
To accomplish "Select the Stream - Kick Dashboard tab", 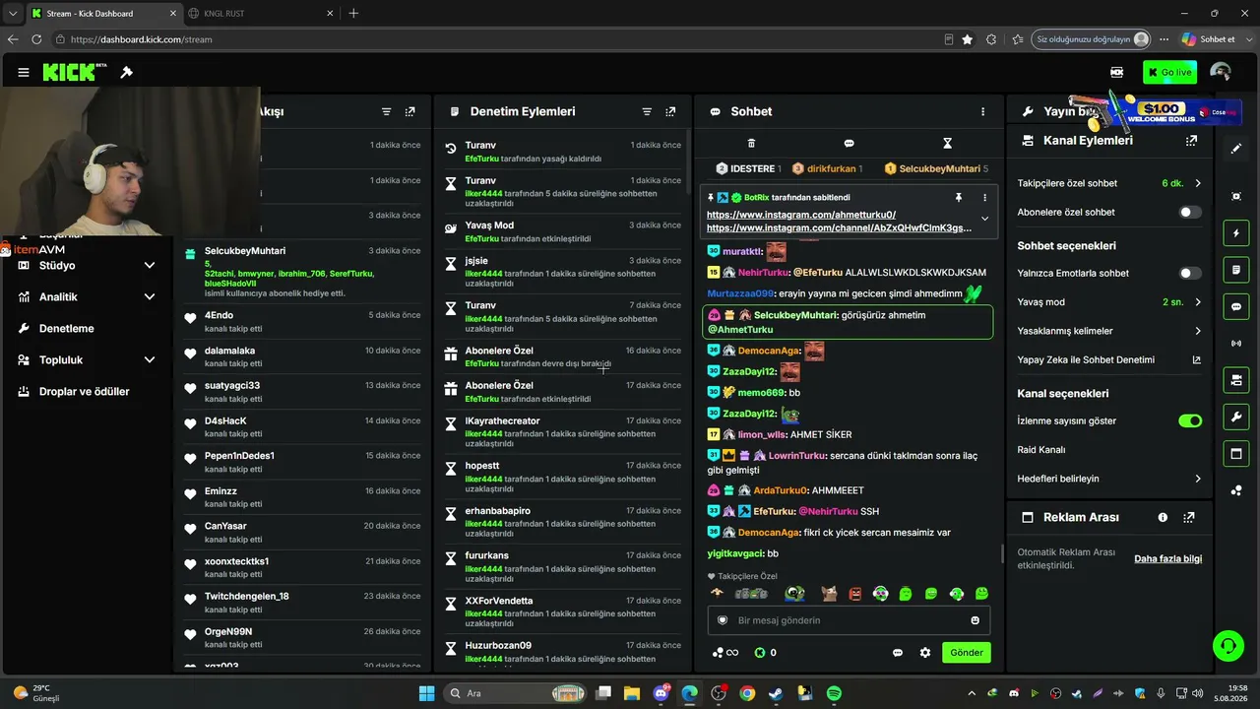I will (103, 13).
